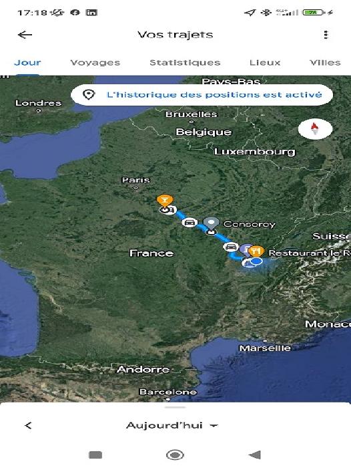Switch to the Voyages tab
The width and height of the screenshot is (351, 468).
pos(95,63)
